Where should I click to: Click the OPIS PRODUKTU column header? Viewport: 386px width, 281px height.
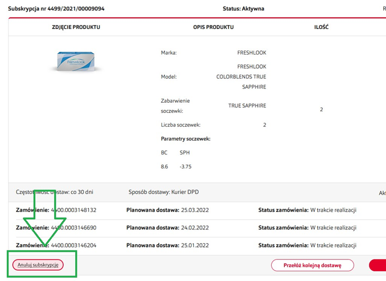pyautogui.click(x=213, y=27)
